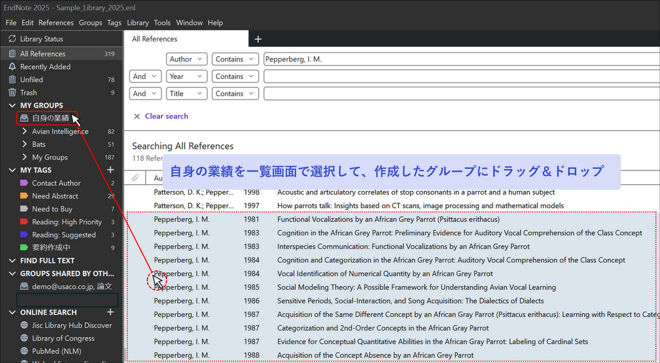Open the Year field dropdown
The height and width of the screenshot is (363, 660).
(187, 76)
